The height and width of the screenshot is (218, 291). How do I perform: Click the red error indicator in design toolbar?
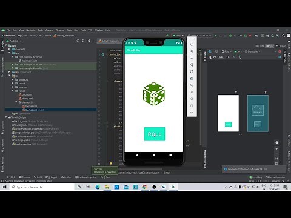pyautogui.click(x=279, y=51)
